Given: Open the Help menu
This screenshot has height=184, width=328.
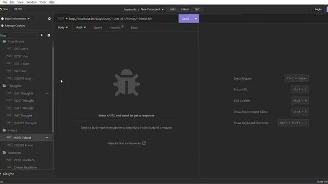Looking at the screenshot, I should [x=52, y=2].
